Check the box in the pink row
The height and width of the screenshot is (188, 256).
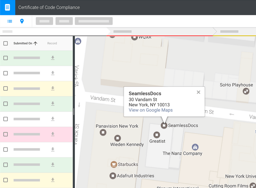[6, 134]
